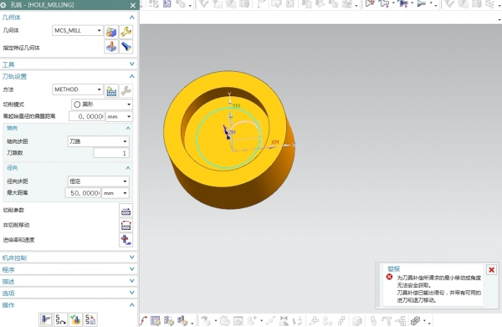
Task: Click the blue flashlight display icon
Action: tap(126, 47)
